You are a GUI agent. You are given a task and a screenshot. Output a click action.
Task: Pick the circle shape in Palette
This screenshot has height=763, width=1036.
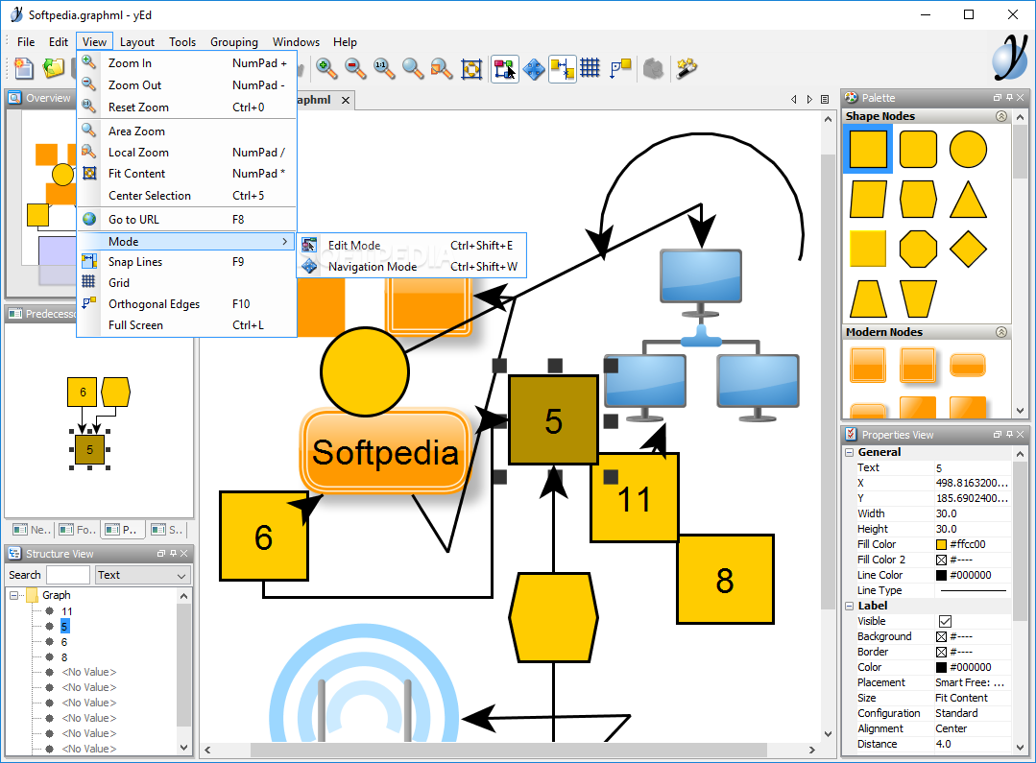(x=968, y=150)
